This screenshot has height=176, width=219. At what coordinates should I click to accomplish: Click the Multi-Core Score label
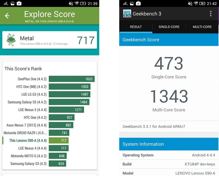pos(169,110)
